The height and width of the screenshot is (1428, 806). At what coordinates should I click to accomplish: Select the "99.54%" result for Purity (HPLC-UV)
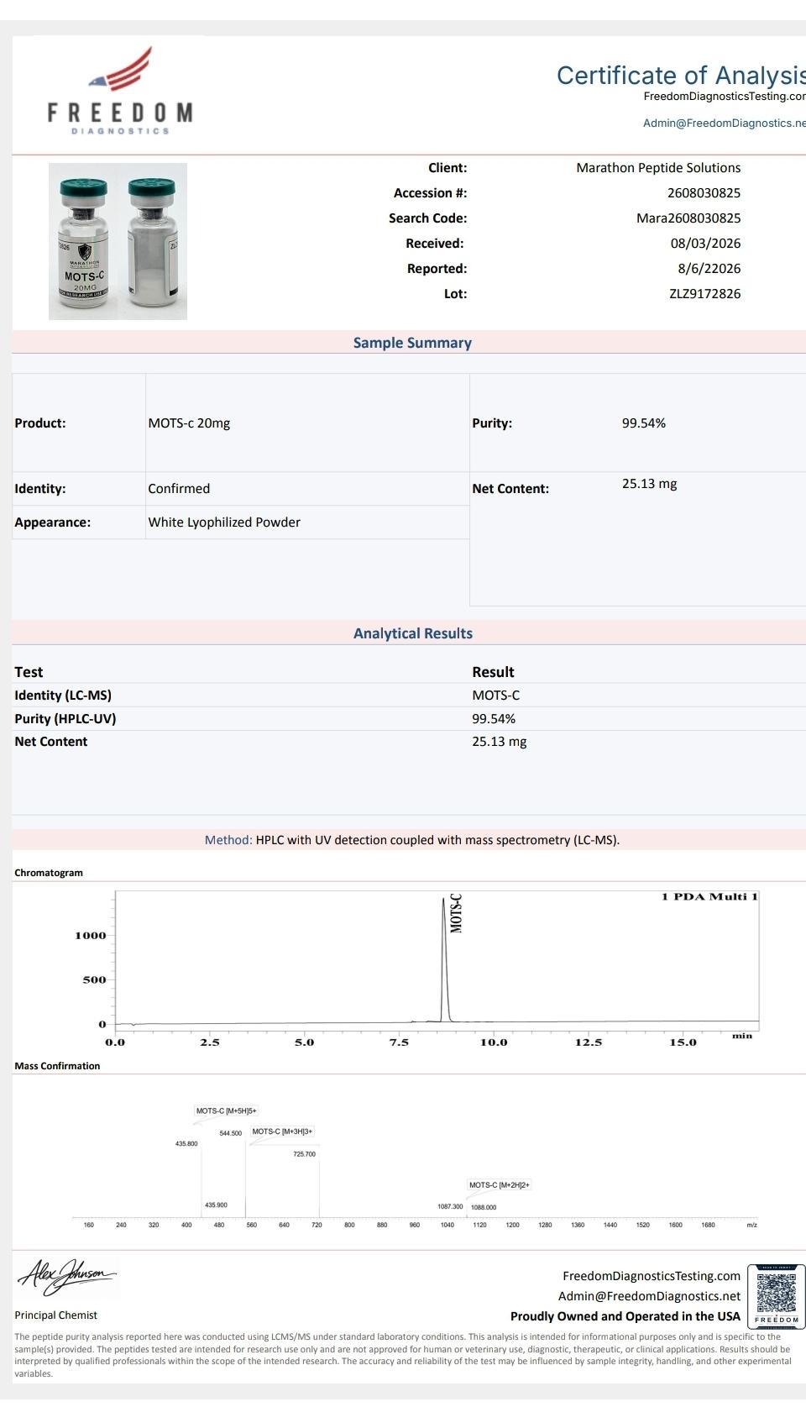(494, 719)
